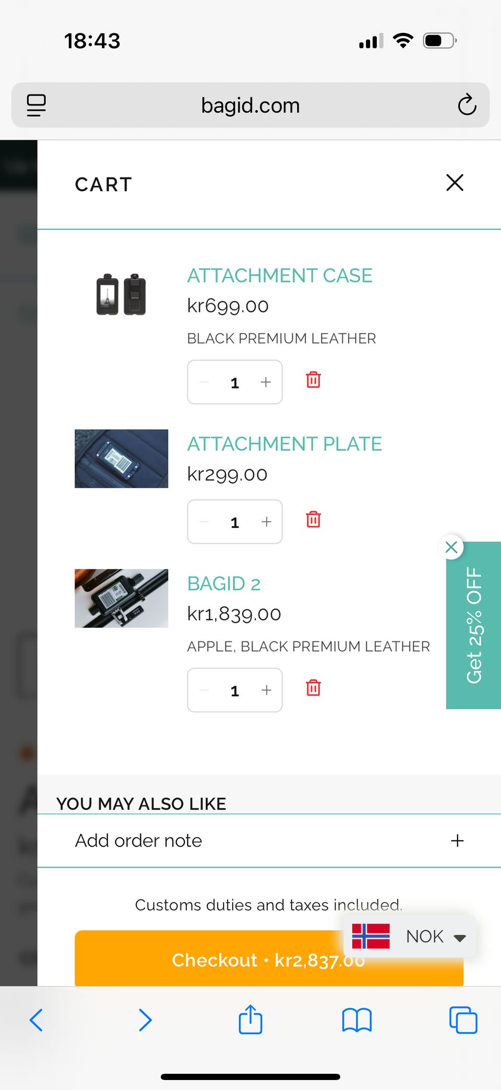Open the NOK currency dropdown
The height and width of the screenshot is (1090, 501).
[410, 936]
